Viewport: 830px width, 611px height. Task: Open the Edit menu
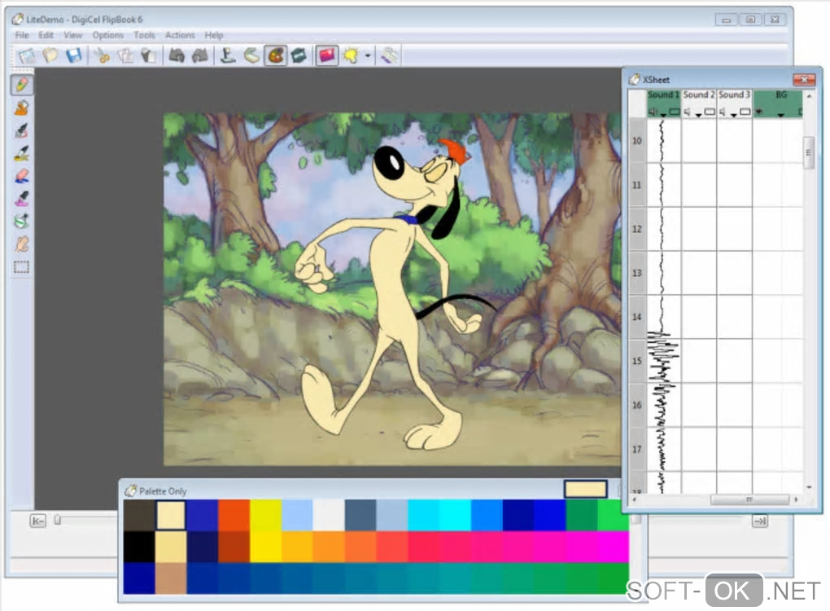(x=46, y=35)
